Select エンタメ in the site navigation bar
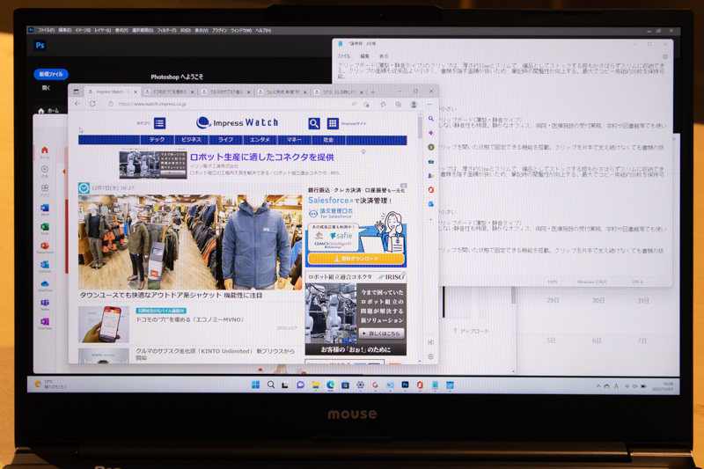This screenshot has height=469, width=704. point(260,140)
